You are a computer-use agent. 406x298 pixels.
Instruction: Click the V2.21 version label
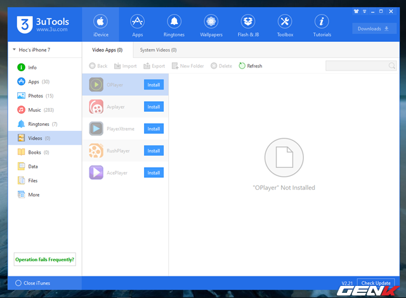347,283
